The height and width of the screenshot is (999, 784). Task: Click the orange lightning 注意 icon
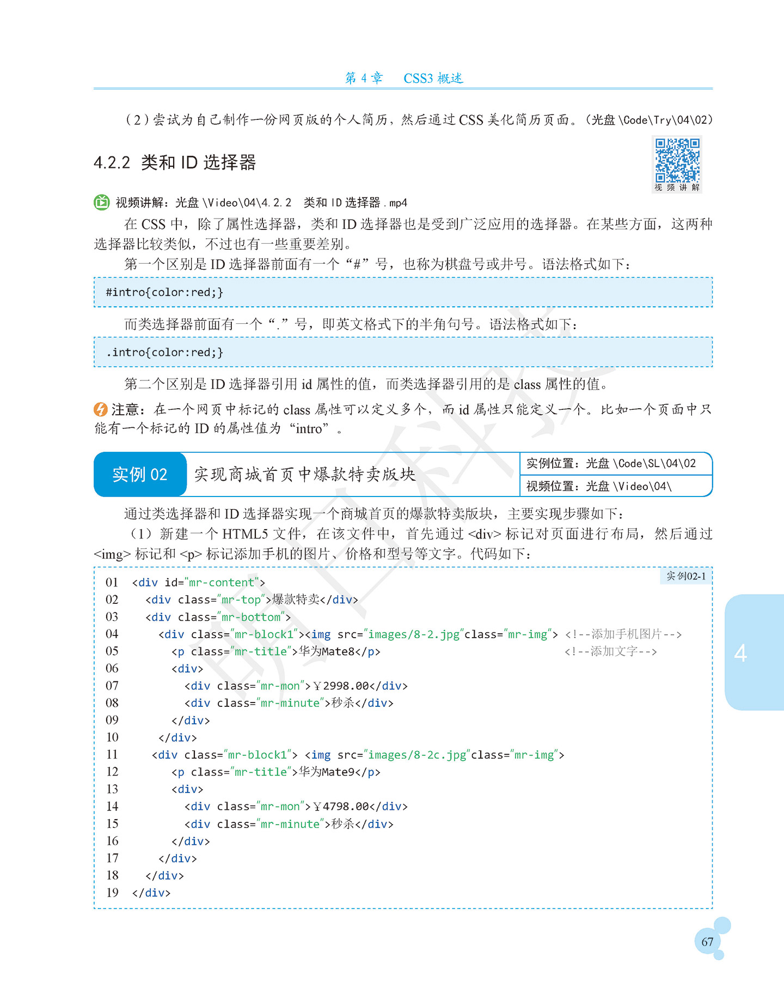[101, 409]
